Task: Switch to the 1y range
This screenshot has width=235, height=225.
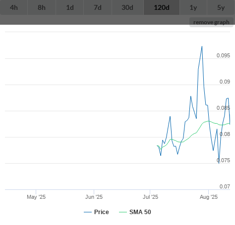Action: [x=193, y=7]
